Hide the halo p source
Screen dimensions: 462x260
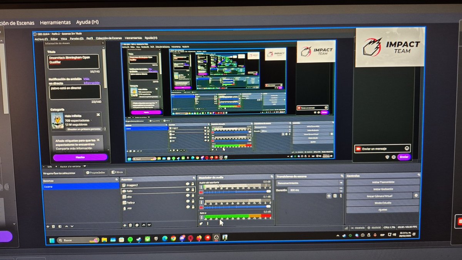(187, 201)
